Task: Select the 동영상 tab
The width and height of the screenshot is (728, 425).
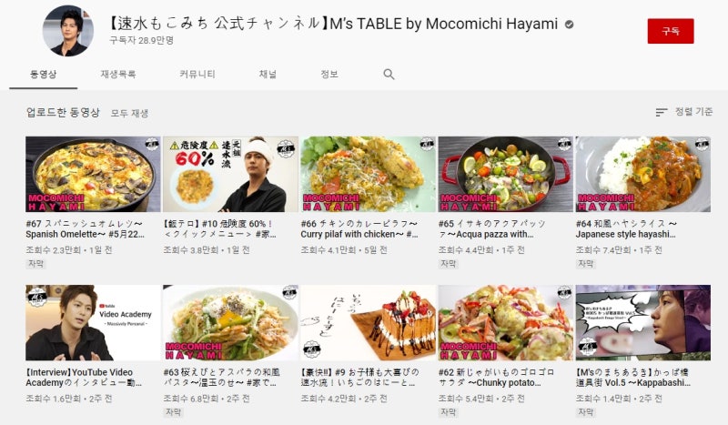Action: pos(43,75)
